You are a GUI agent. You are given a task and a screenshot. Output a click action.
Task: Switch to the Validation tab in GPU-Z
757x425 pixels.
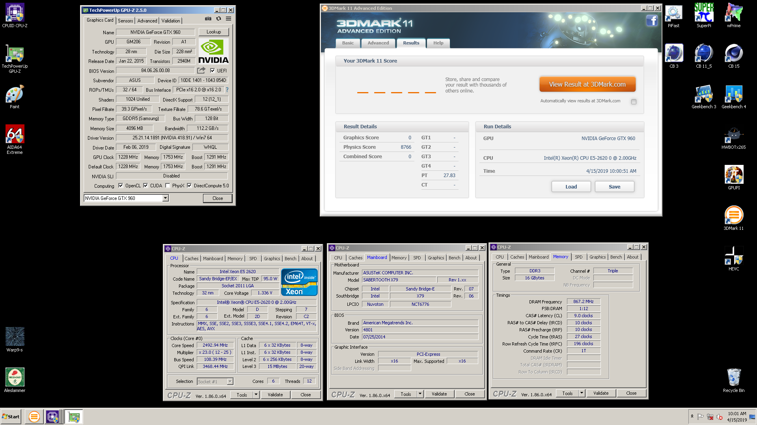(171, 21)
